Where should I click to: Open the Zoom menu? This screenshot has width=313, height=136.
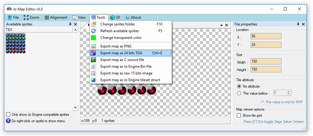31,17
